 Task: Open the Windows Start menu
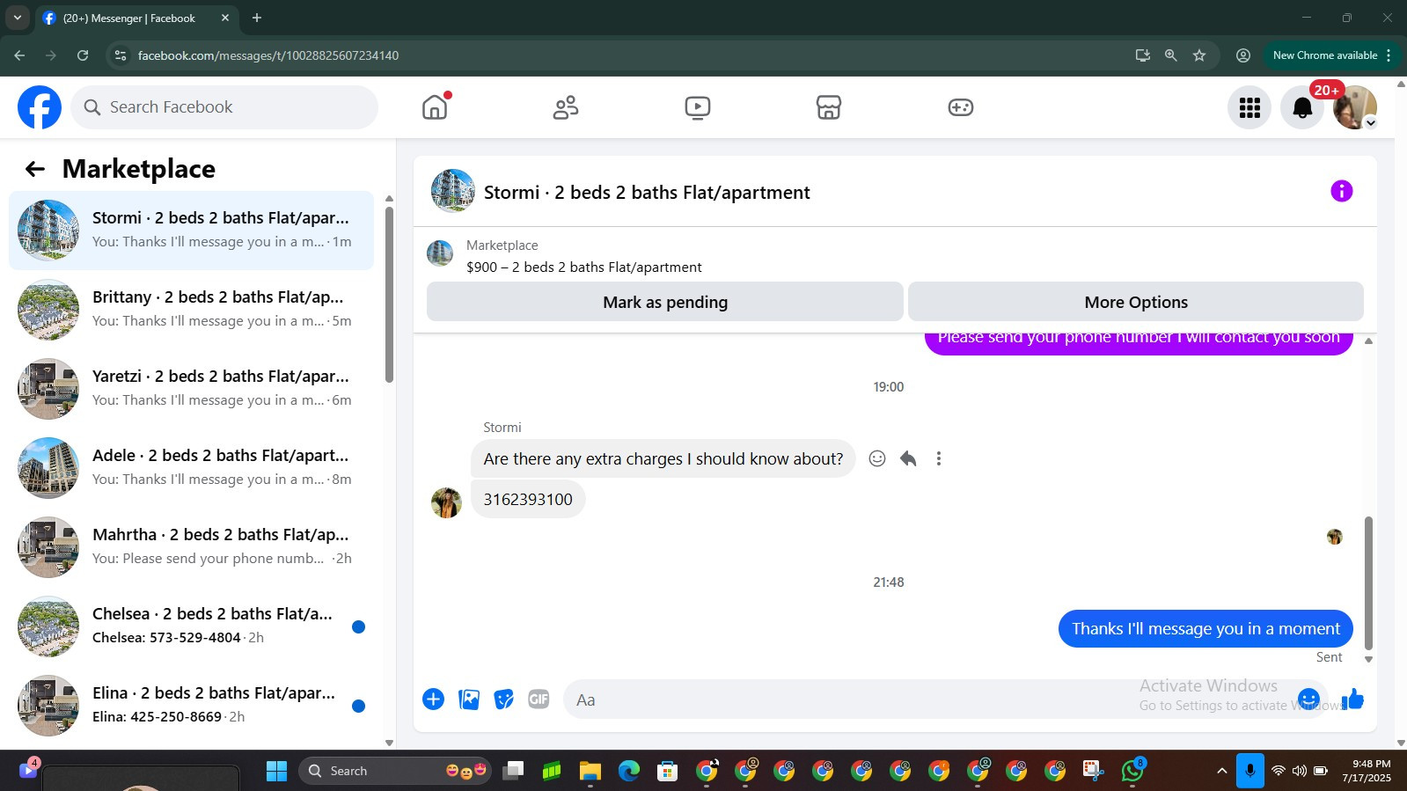pyautogui.click(x=276, y=771)
